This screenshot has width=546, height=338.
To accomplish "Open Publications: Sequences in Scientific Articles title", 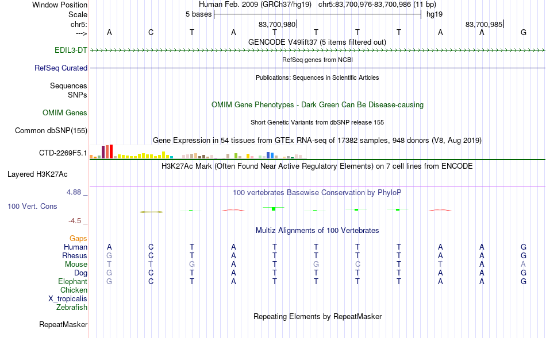I will coord(317,77).
